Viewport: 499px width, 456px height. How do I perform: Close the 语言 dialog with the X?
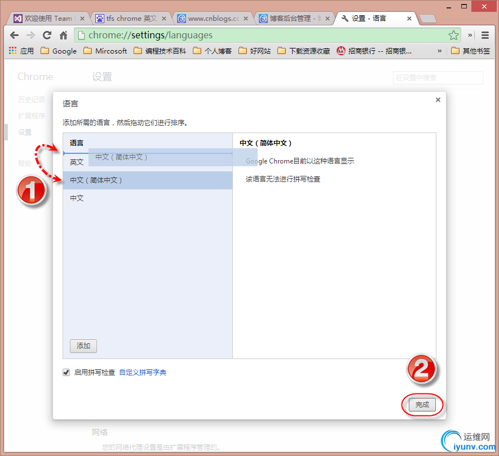point(438,100)
